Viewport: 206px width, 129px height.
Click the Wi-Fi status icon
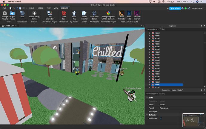click(x=163, y=1)
